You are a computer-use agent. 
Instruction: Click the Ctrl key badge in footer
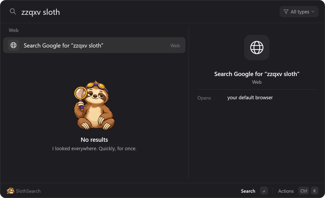(x=304, y=191)
